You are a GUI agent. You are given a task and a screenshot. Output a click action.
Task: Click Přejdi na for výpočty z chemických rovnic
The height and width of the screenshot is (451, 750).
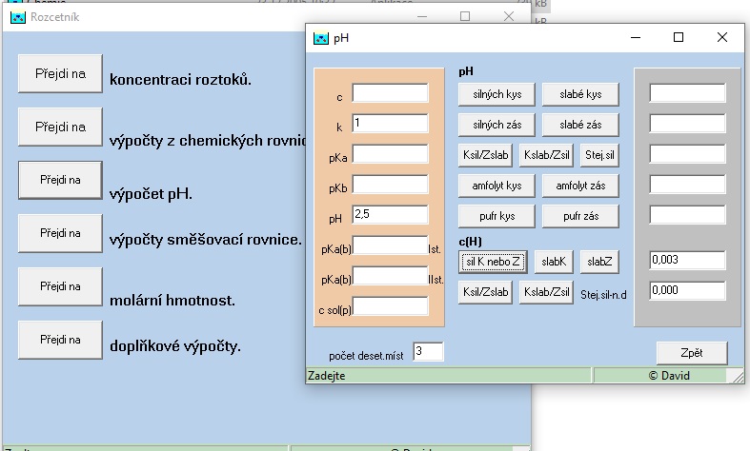point(60,127)
